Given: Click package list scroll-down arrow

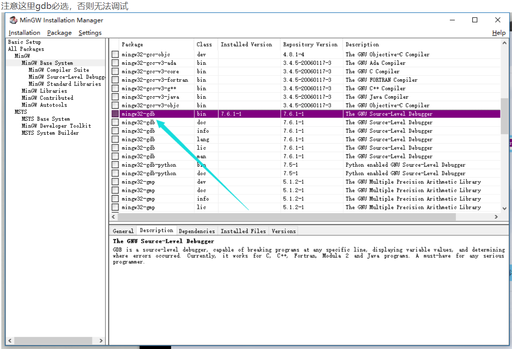Looking at the screenshot, I should [x=505, y=208].
